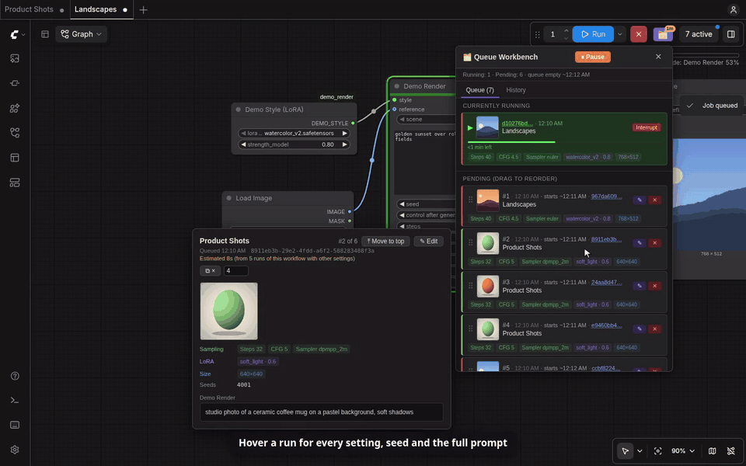Click Edit in Product Shots hover card

(x=428, y=241)
